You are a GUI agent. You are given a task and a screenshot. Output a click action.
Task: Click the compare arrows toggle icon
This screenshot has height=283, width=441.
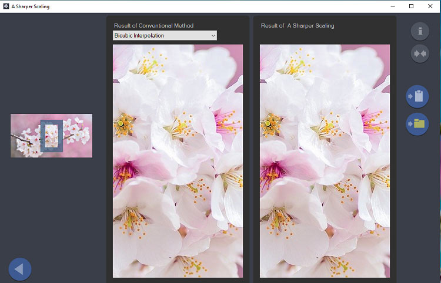(420, 53)
